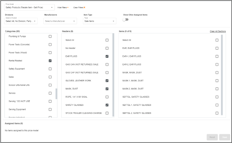Check the Scissor Lifts/Aerial Lifts category
The height and width of the screenshot is (143, 232).
[x=50, y=85]
